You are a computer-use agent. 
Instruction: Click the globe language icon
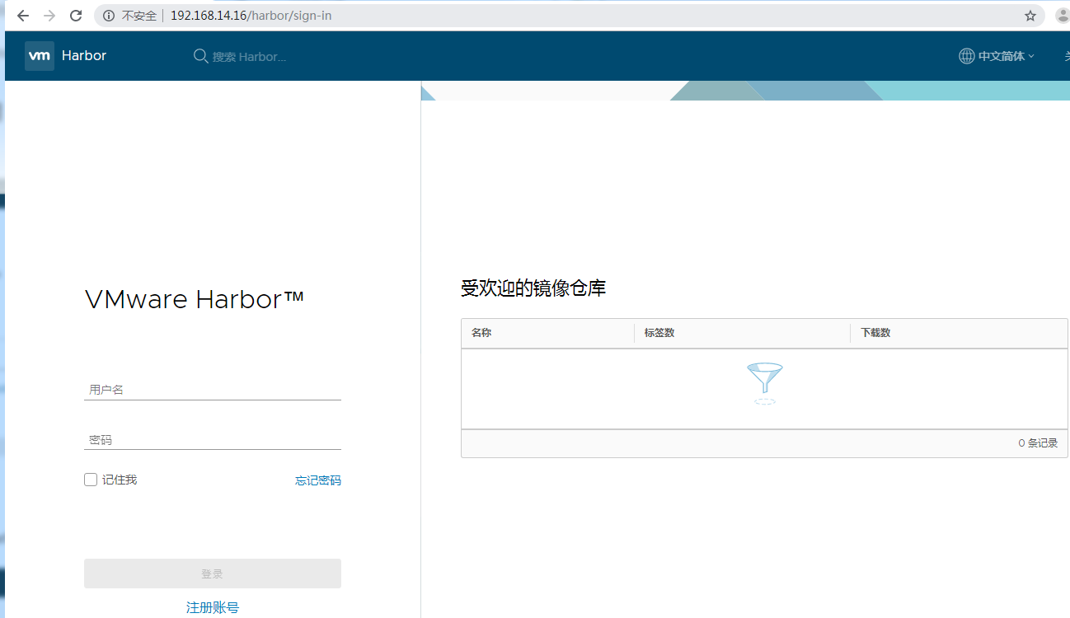966,56
